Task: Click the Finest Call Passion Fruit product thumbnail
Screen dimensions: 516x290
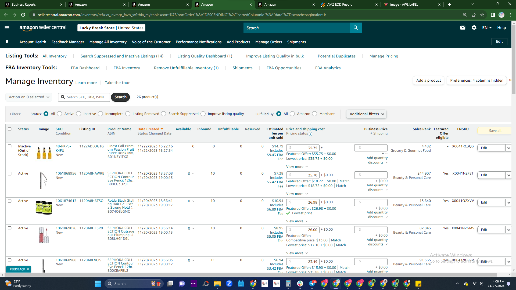Action: click(44, 153)
